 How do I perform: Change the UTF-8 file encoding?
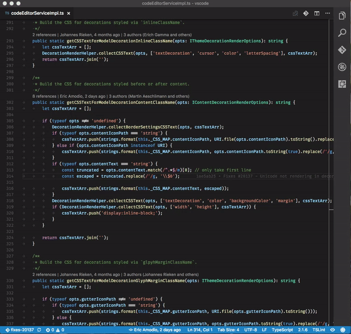(x=251, y=330)
